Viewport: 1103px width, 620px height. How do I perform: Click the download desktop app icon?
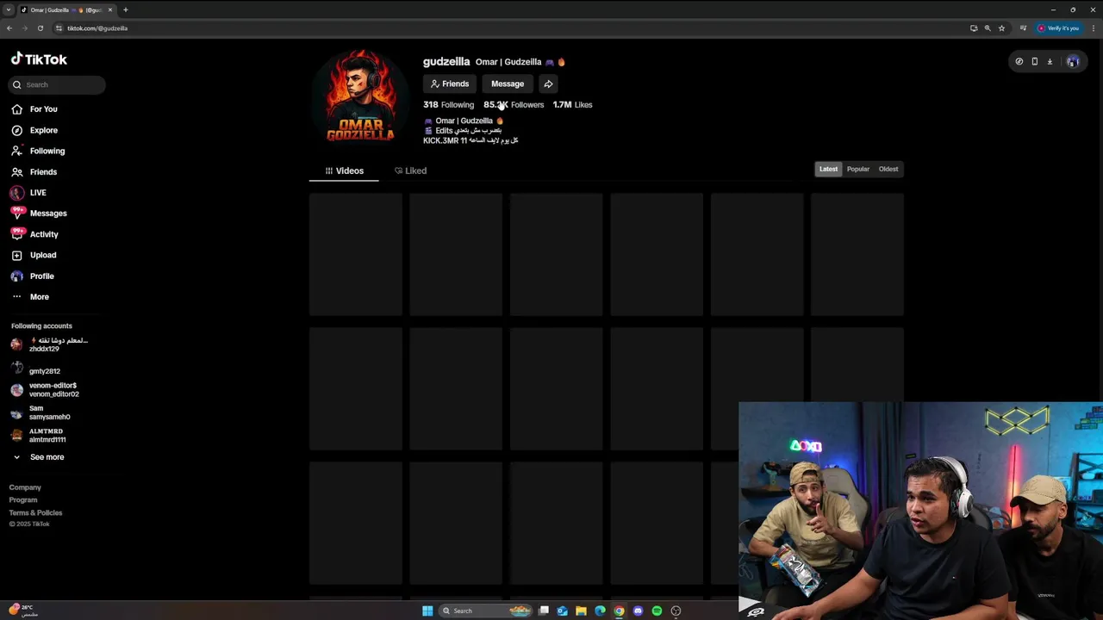[1050, 61]
